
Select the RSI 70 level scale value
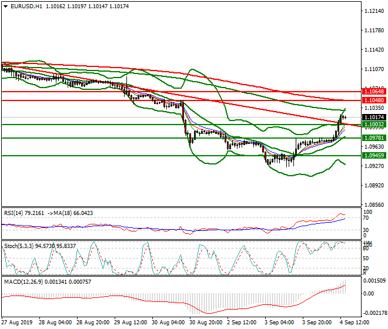tap(366, 218)
